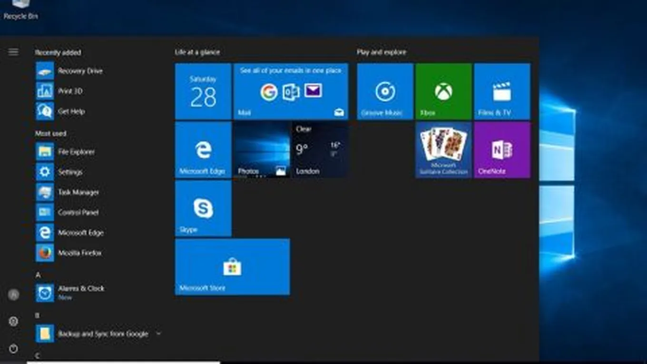Expand the Start menu hamburger button

point(13,52)
